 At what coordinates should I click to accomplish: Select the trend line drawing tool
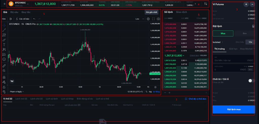tap(4, 30)
